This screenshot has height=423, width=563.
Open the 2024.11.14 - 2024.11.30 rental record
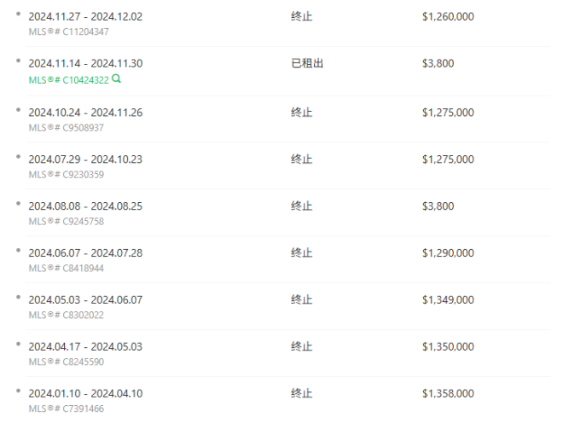click(85, 63)
